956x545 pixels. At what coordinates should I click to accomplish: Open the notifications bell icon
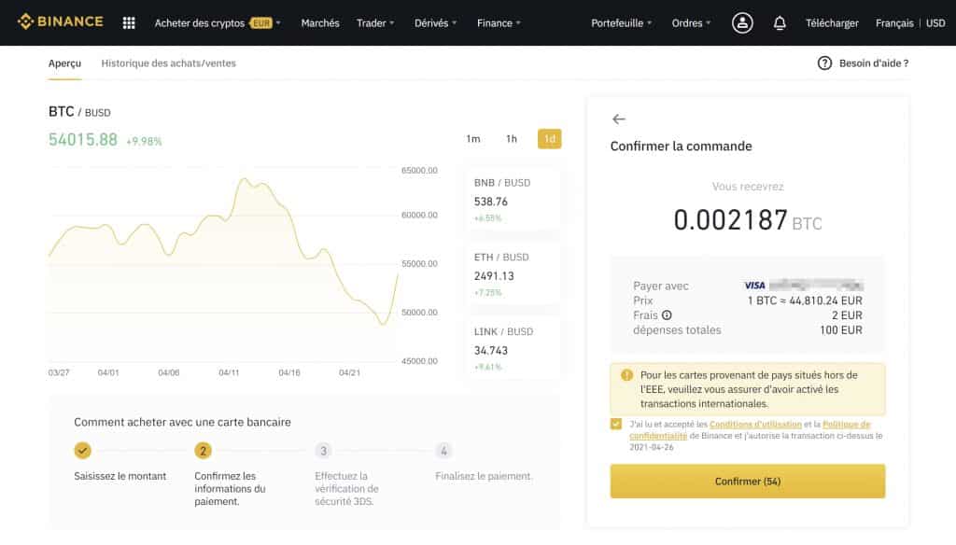[x=780, y=21]
